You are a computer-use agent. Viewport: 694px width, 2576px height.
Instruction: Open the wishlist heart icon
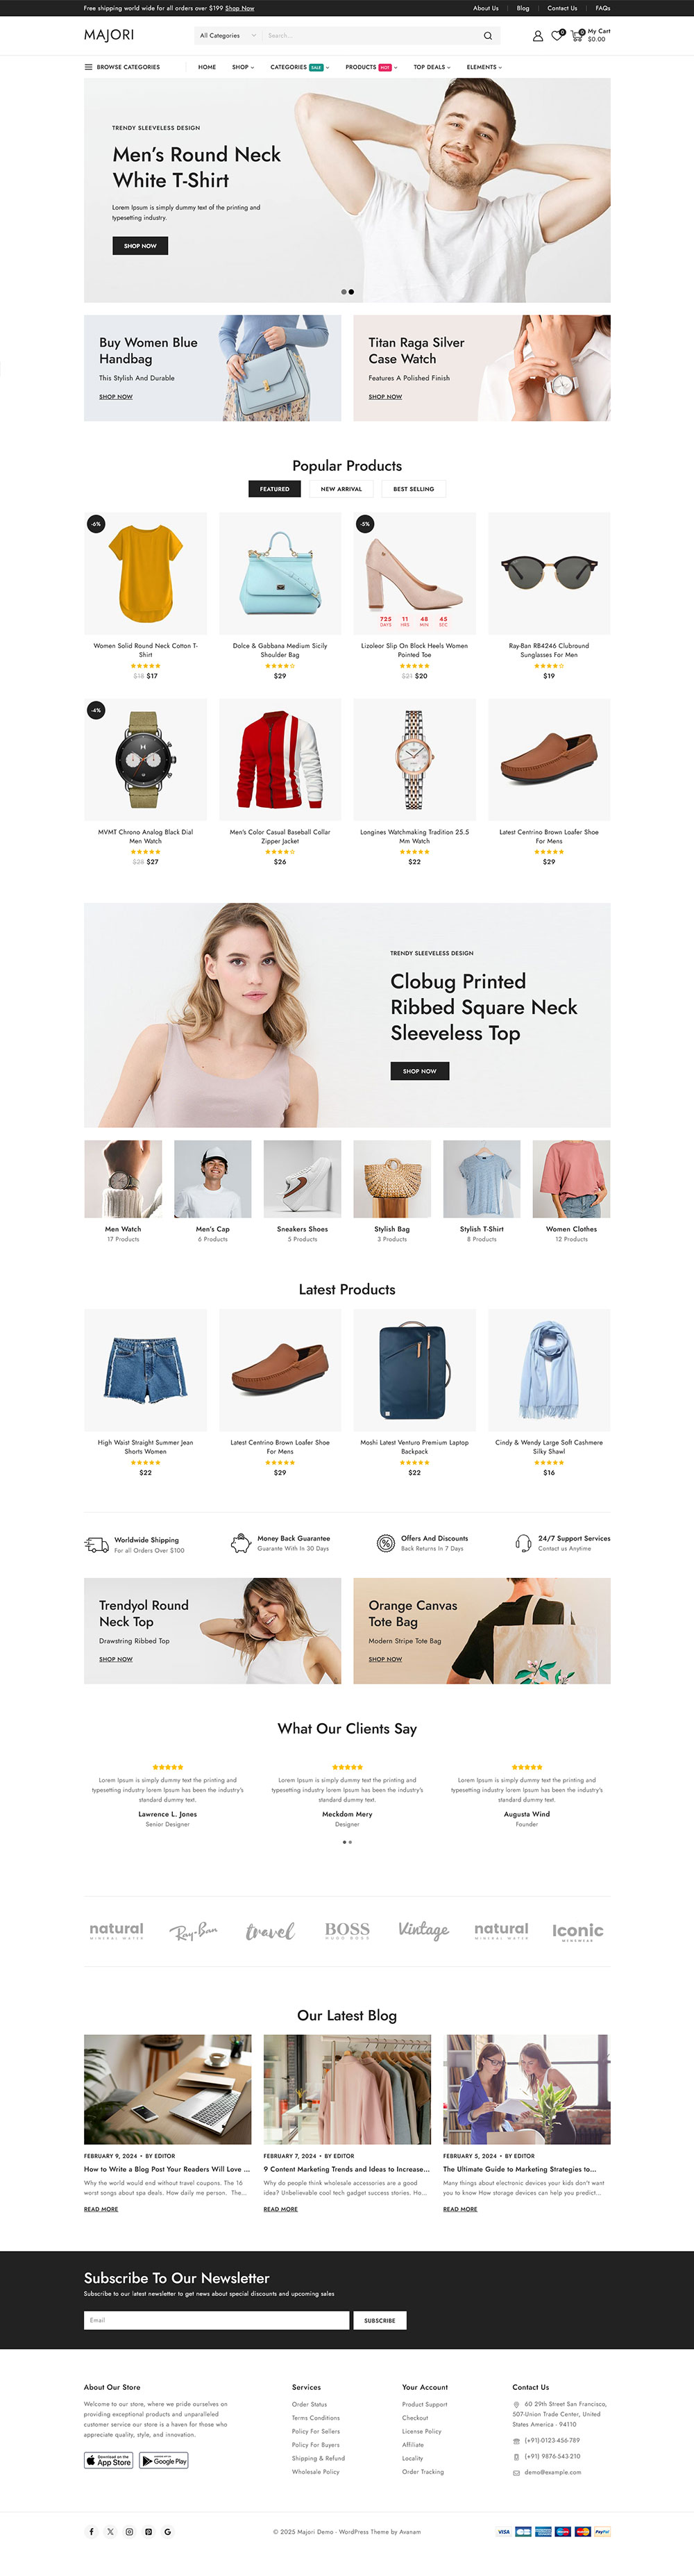pos(557,36)
